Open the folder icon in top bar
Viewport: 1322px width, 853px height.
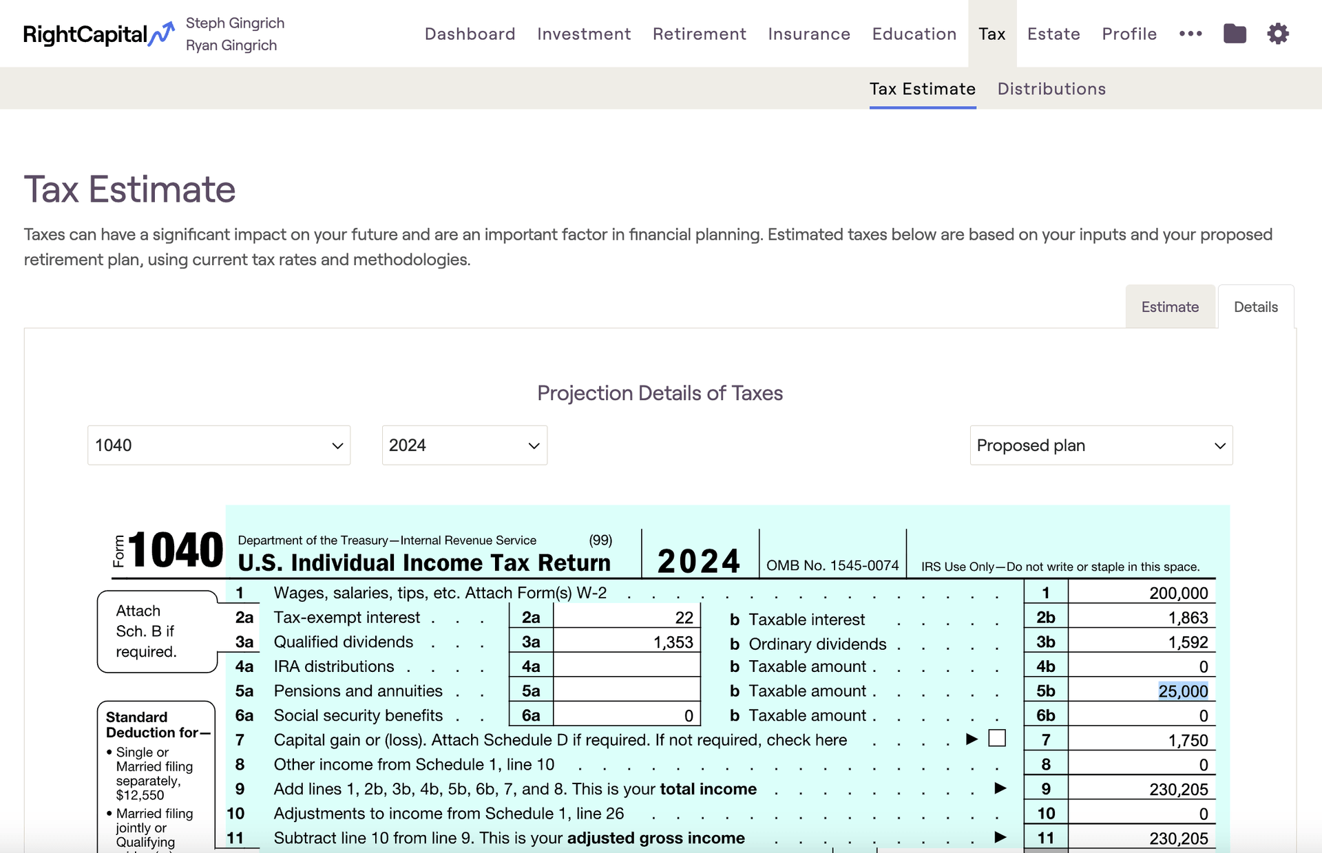click(x=1235, y=34)
